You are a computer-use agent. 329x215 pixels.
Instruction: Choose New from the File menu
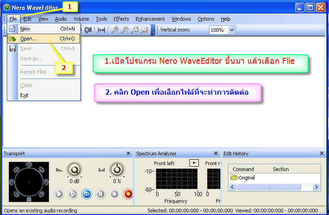(44, 29)
